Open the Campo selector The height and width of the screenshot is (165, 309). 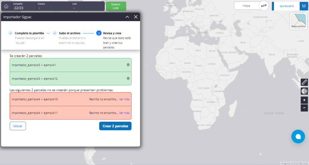coord(54,6)
